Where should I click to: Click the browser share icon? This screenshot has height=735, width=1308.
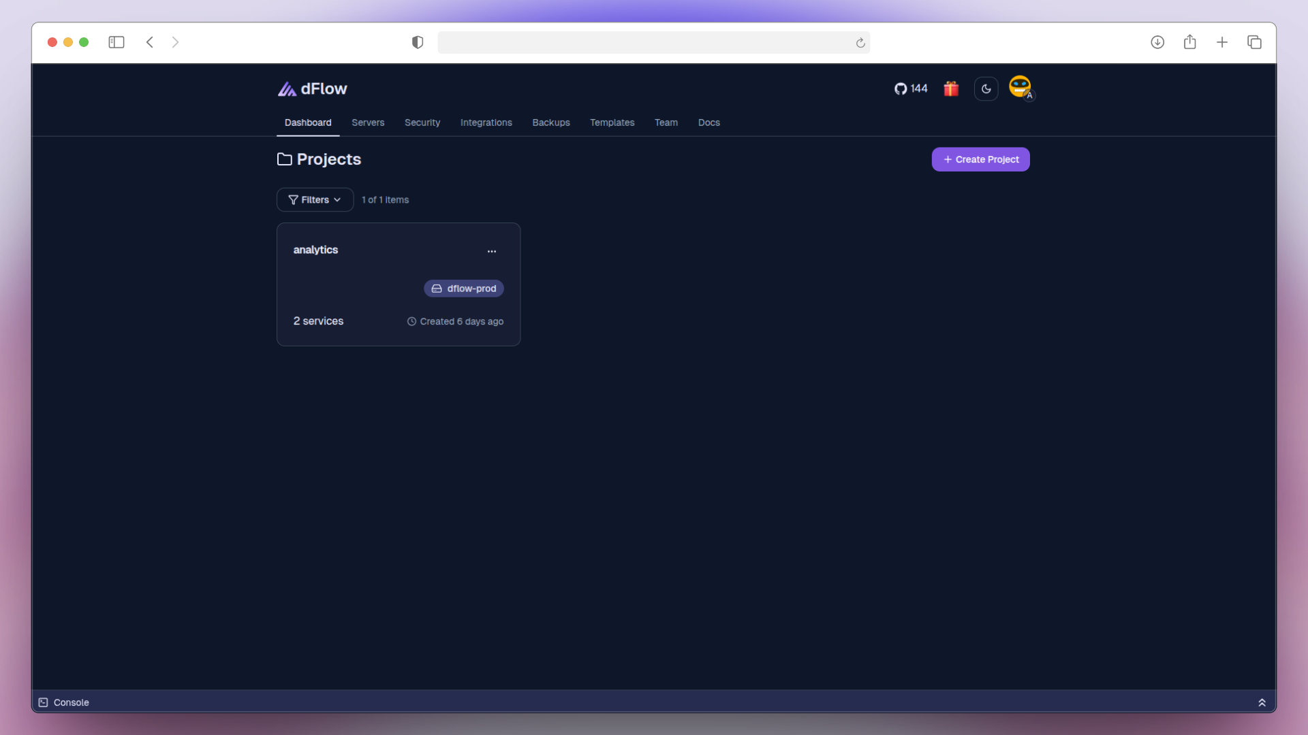(1189, 42)
